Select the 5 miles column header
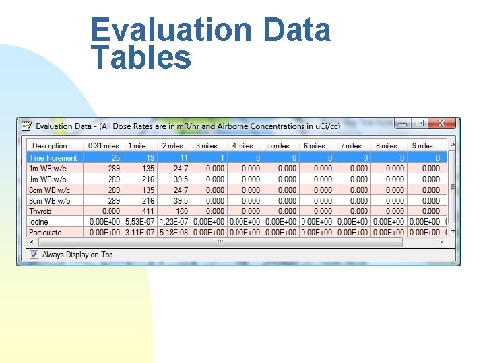The image size is (485, 363). tap(281, 145)
